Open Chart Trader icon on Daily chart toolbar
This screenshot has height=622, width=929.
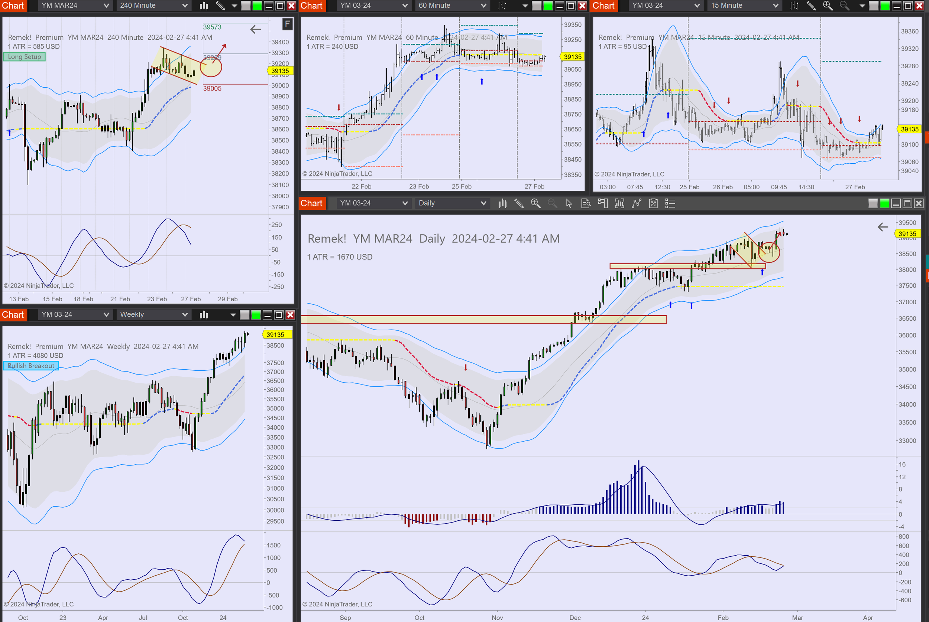pyautogui.click(x=602, y=203)
